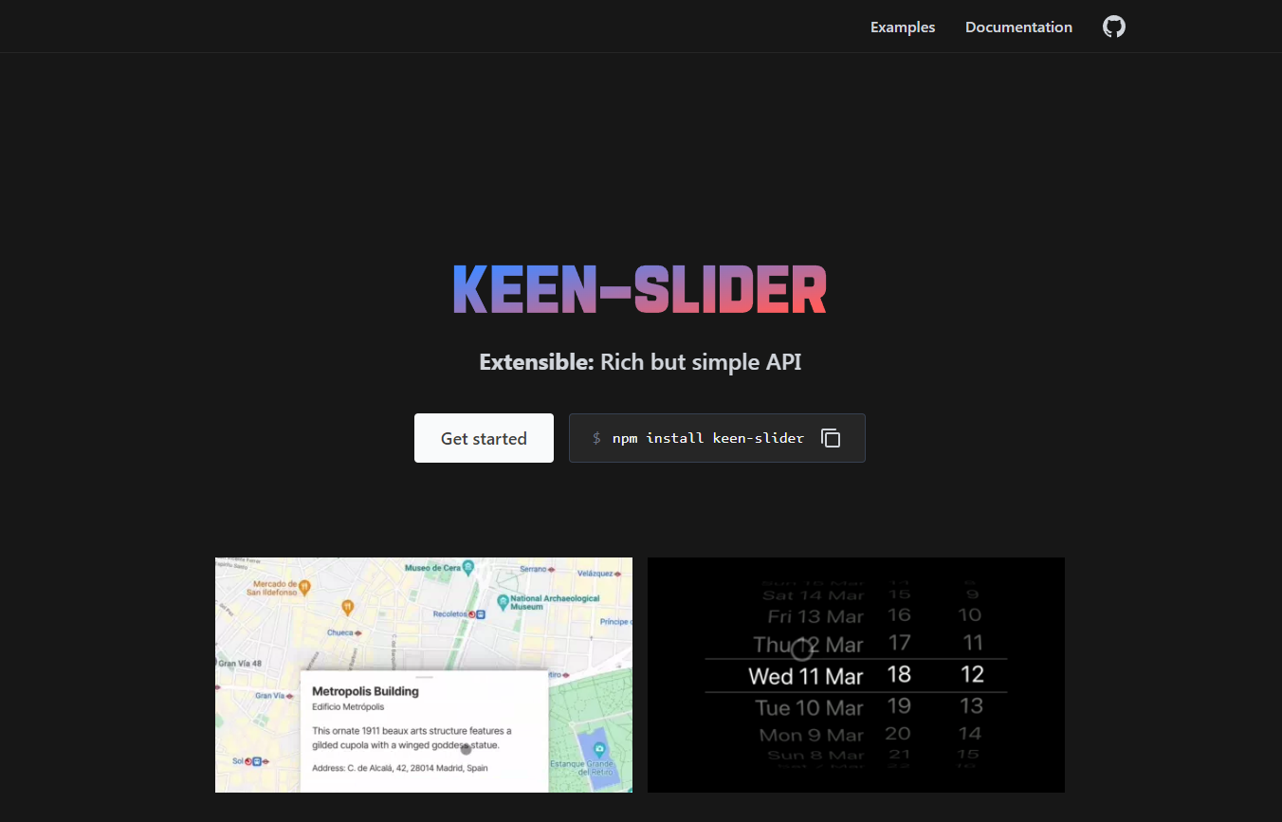Click the Museo de Cera map marker

[468, 568]
